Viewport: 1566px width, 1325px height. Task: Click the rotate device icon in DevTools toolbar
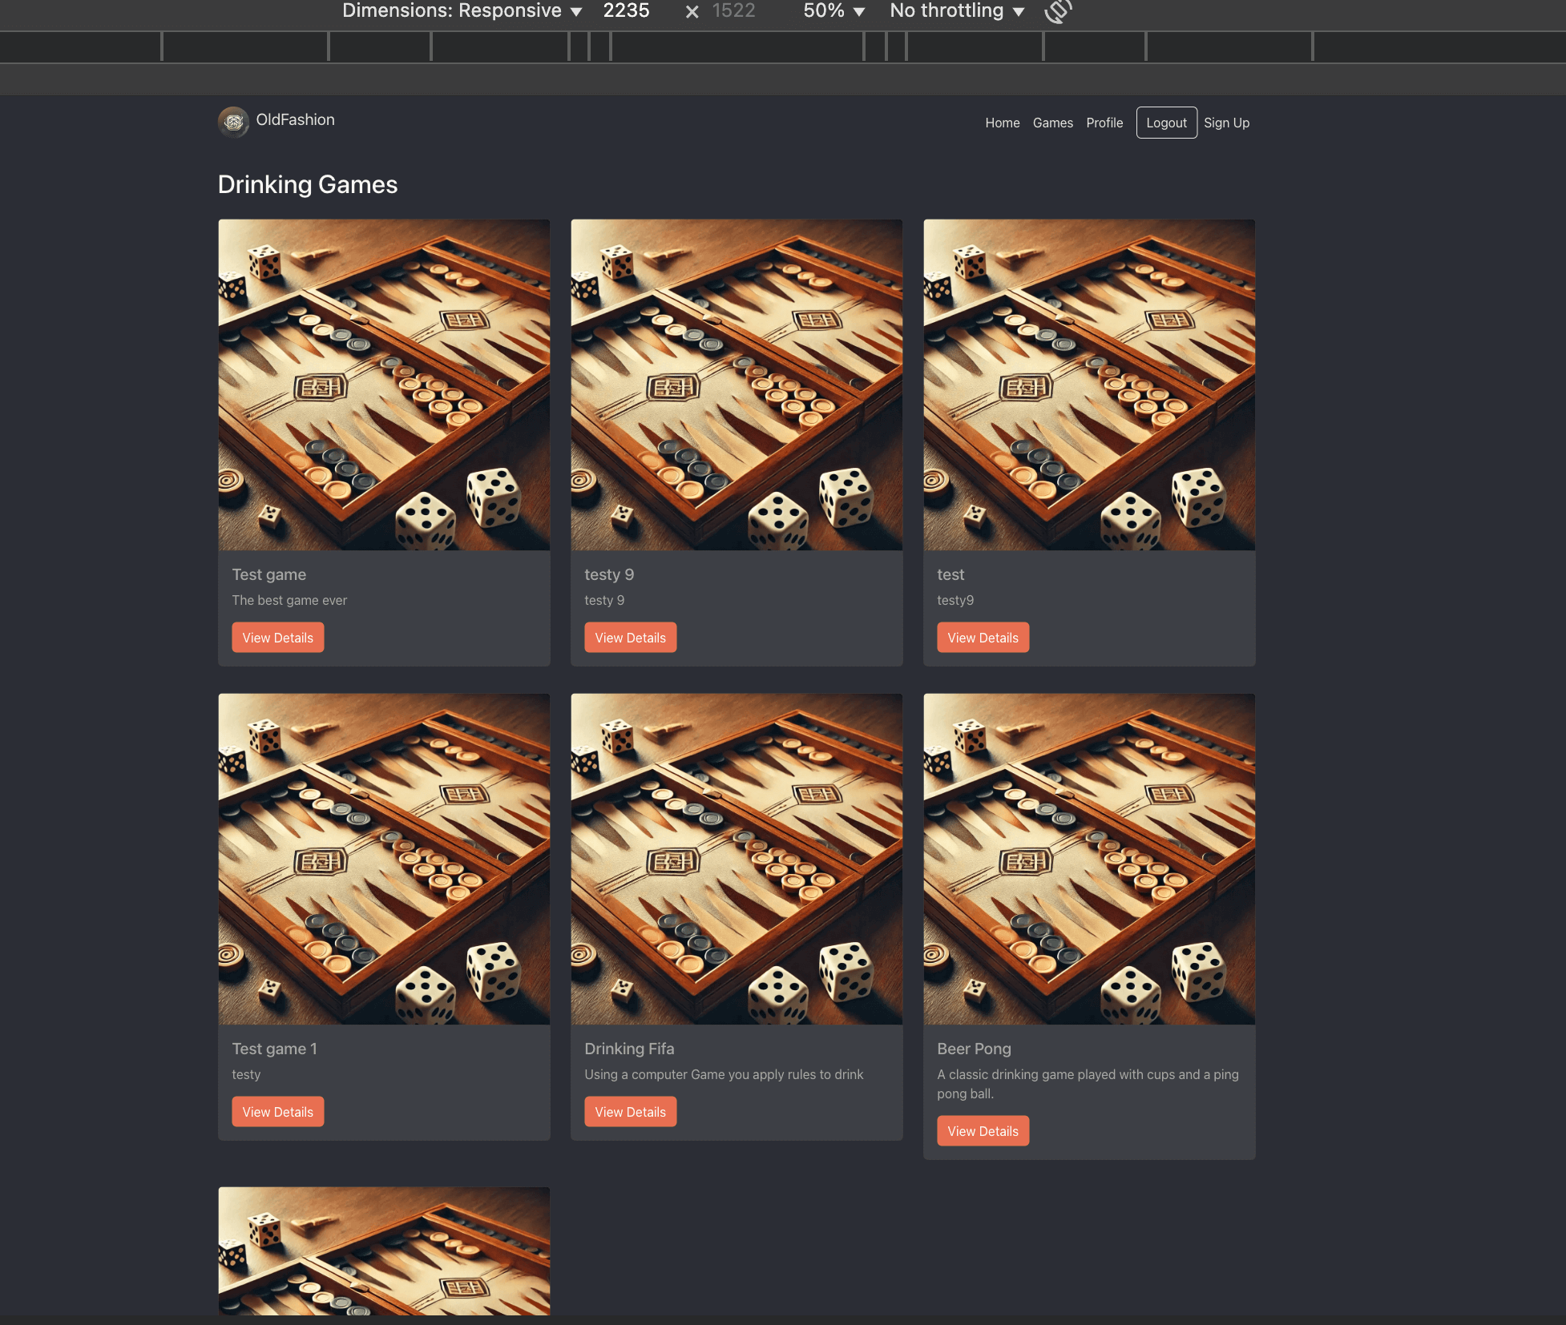click(1058, 11)
